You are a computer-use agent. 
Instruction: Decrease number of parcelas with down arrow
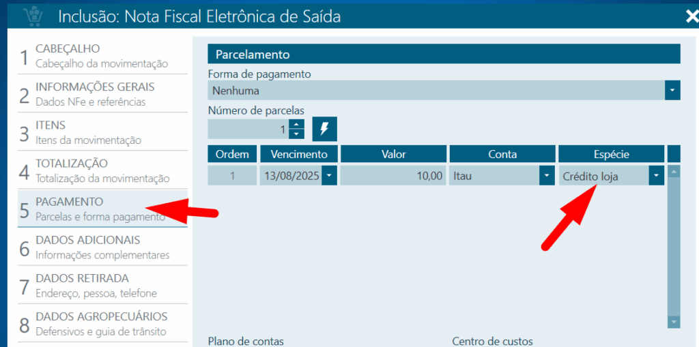point(297,134)
